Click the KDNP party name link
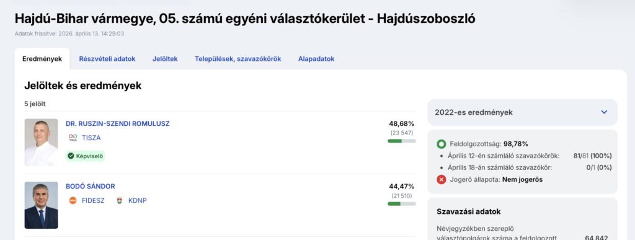 (137, 200)
